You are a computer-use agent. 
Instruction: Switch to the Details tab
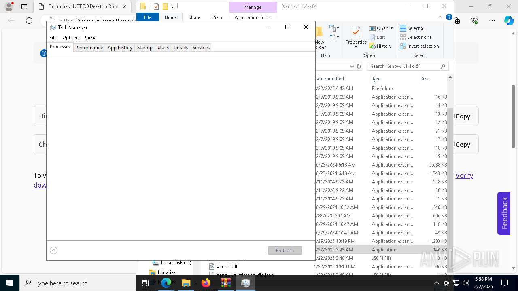point(180,48)
